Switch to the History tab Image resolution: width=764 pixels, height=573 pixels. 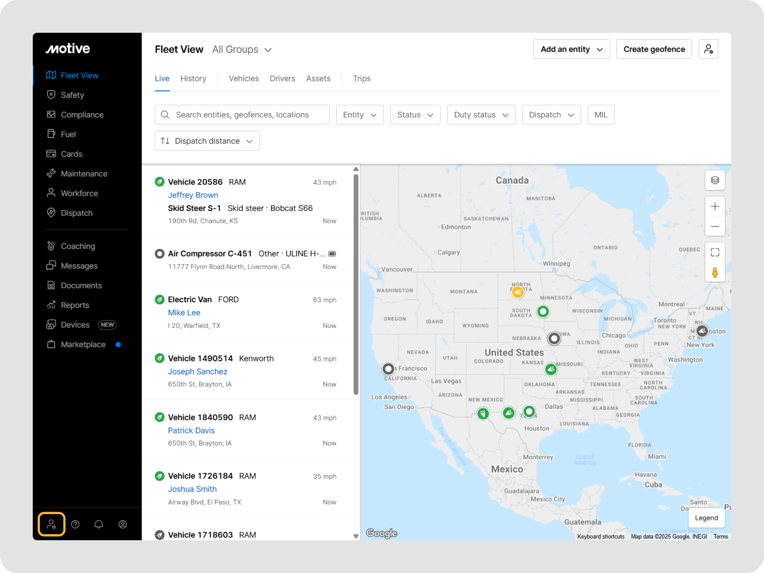tap(193, 78)
